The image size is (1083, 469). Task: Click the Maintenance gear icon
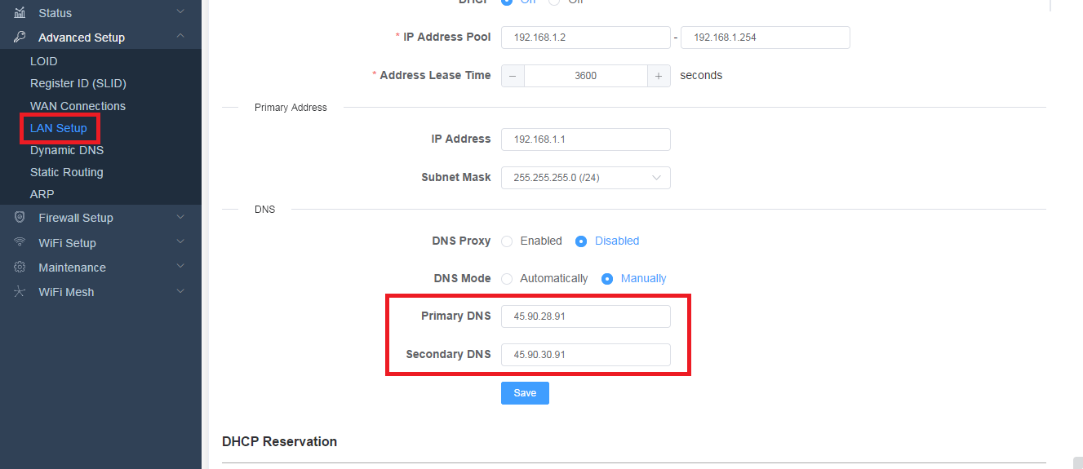tap(20, 267)
